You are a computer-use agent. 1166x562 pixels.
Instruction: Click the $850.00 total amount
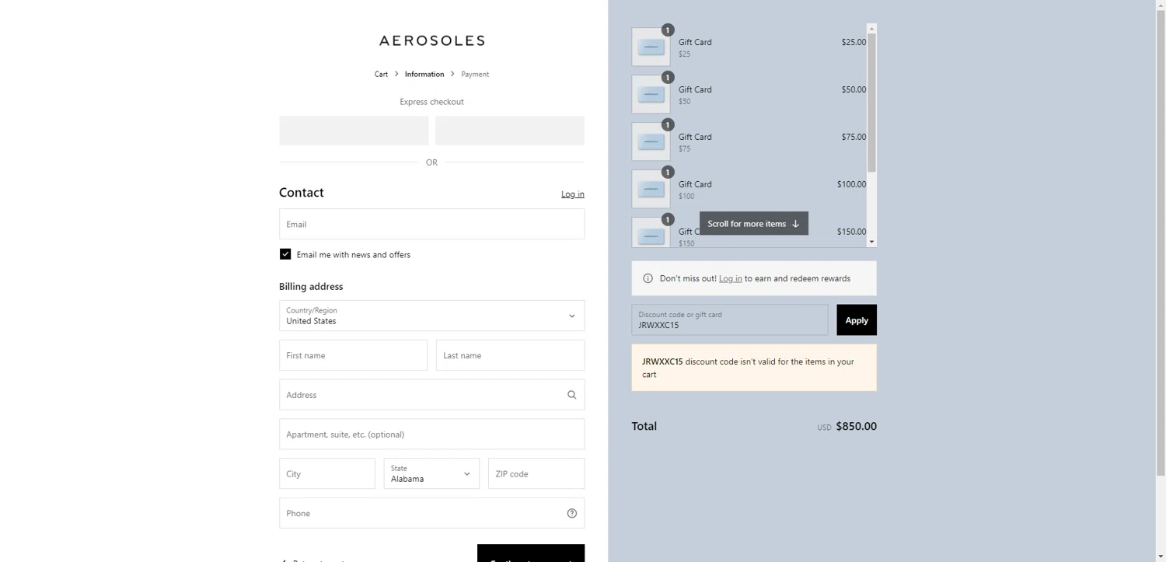tap(856, 426)
